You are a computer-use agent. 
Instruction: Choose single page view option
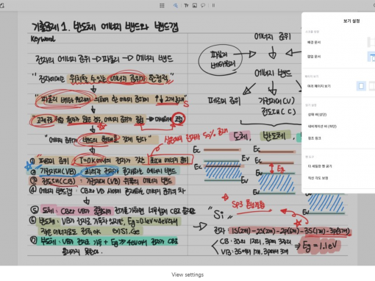point(361,86)
